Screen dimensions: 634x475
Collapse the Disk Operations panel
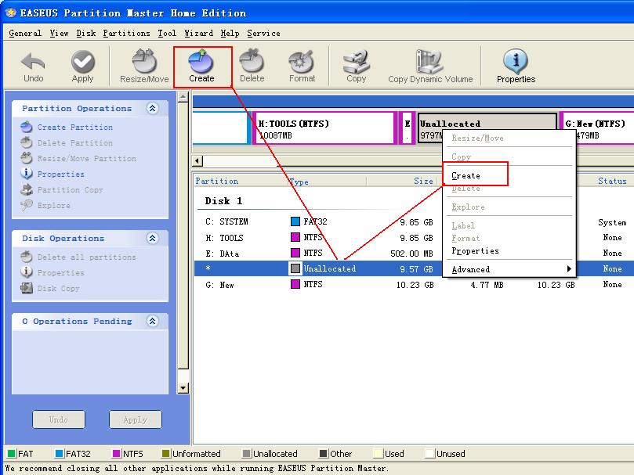click(153, 239)
